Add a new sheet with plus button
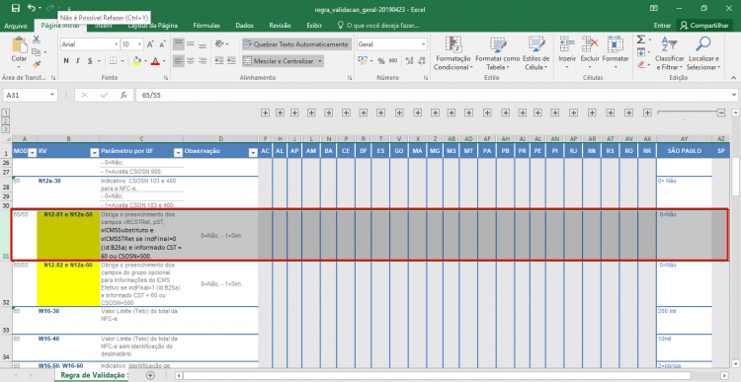The image size is (741, 382). pyautogui.click(x=150, y=375)
